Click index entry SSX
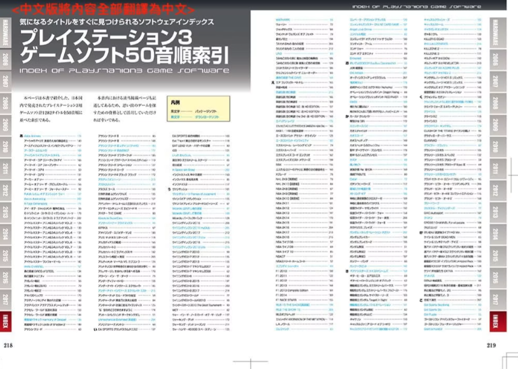The height and width of the screenshot is (369, 518). (279, 164)
